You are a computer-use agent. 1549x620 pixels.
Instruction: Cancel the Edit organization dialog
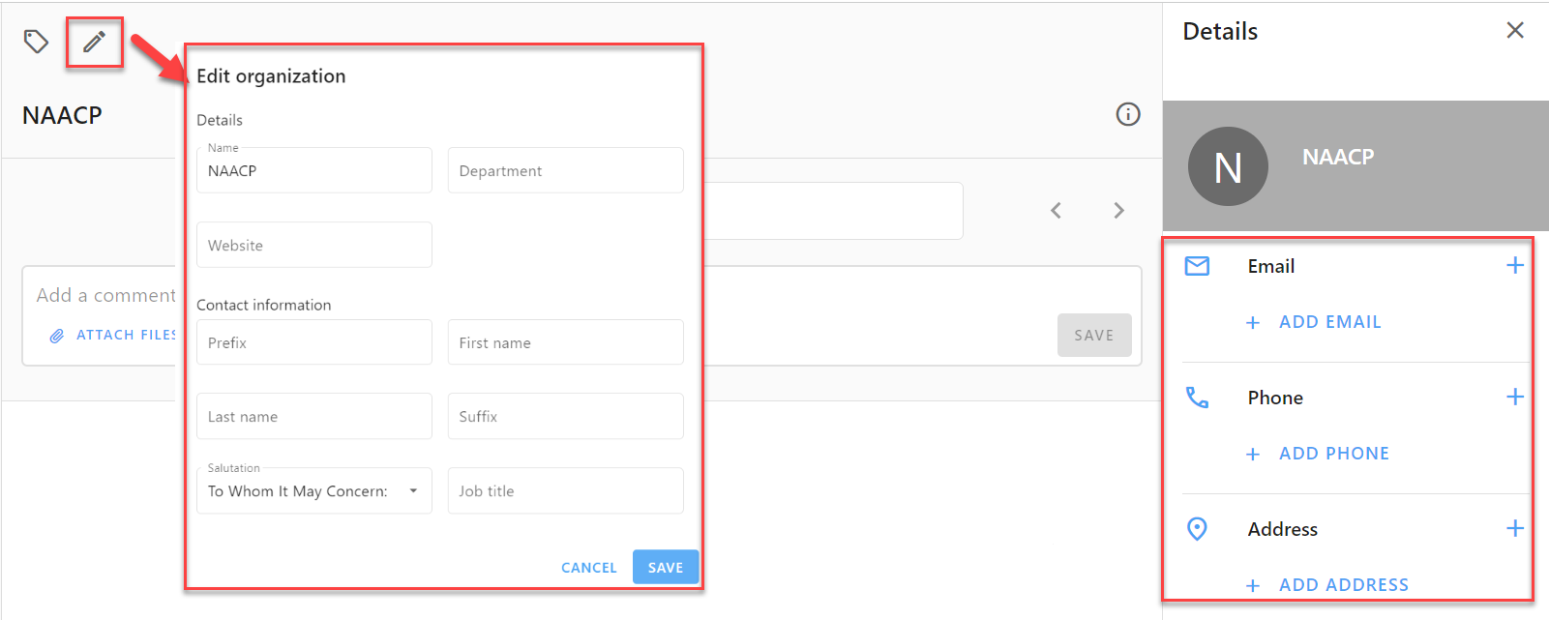589,568
